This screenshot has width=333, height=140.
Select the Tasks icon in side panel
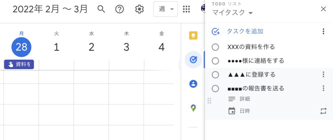click(x=193, y=60)
